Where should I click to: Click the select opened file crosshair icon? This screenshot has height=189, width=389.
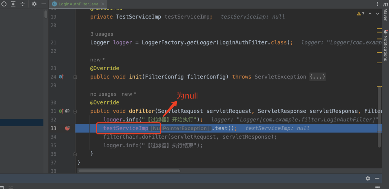4,4
